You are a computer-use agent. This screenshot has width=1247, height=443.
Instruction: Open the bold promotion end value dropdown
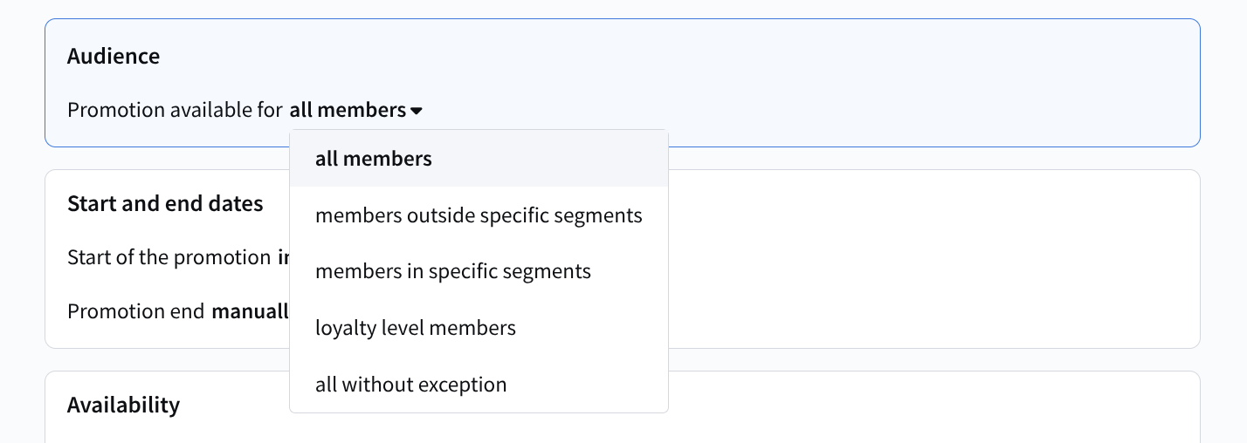(x=250, y=312)
